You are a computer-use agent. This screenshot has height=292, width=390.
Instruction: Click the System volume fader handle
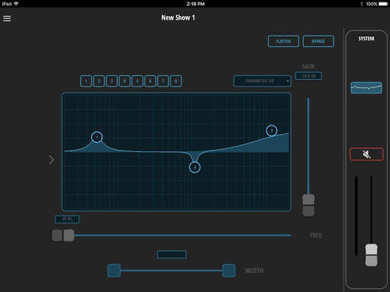pos(371,255)
